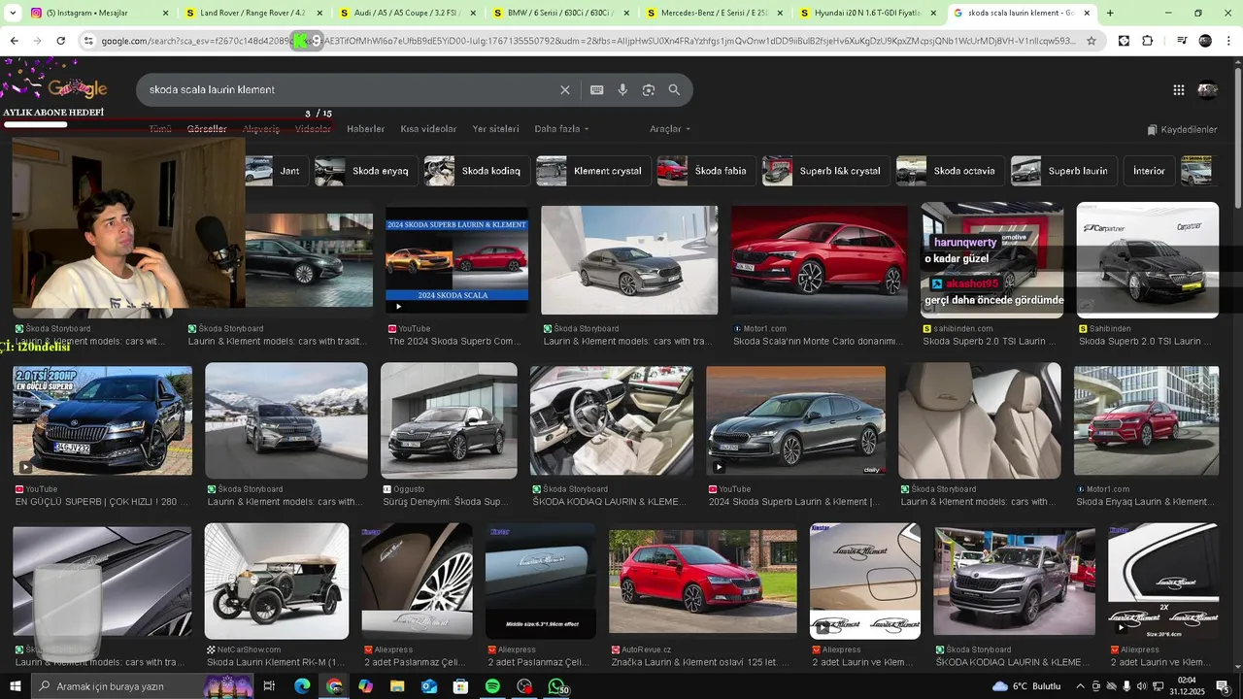
Task: Click the Chrome profile avatar in toolbar
Action: pyautogui.click(x=1205, y=41)
